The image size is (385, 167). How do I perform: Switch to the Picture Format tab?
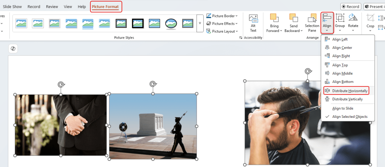tap(106, 7)
